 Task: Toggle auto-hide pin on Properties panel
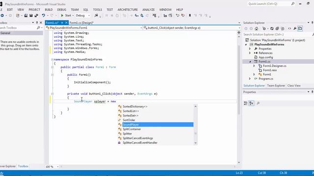tap(312, 92)
